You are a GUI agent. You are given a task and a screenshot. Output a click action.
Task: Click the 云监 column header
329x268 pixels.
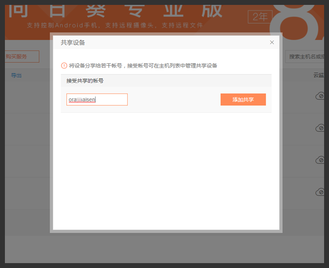coord(318,75)
